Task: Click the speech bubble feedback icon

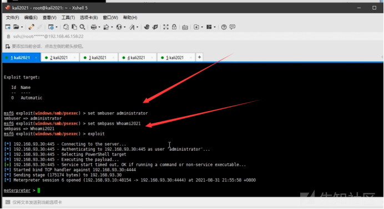Action: point(233,27)
